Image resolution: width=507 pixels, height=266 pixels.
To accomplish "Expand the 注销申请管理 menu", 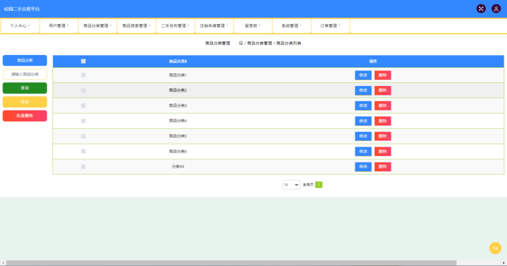I will pyautogui.click(x=214, y=26).
